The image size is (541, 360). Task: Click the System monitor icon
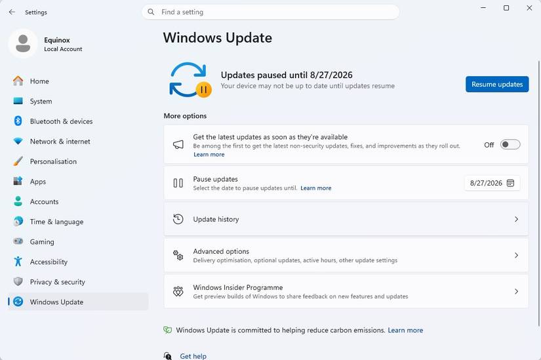click(x=18, y=101)
